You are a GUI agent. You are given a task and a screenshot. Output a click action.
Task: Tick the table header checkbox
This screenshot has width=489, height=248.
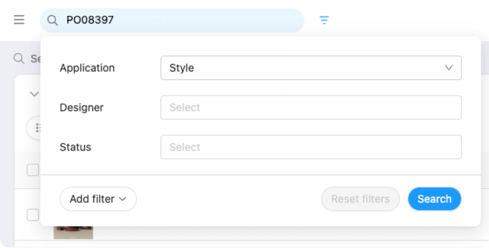click(32, 170)
